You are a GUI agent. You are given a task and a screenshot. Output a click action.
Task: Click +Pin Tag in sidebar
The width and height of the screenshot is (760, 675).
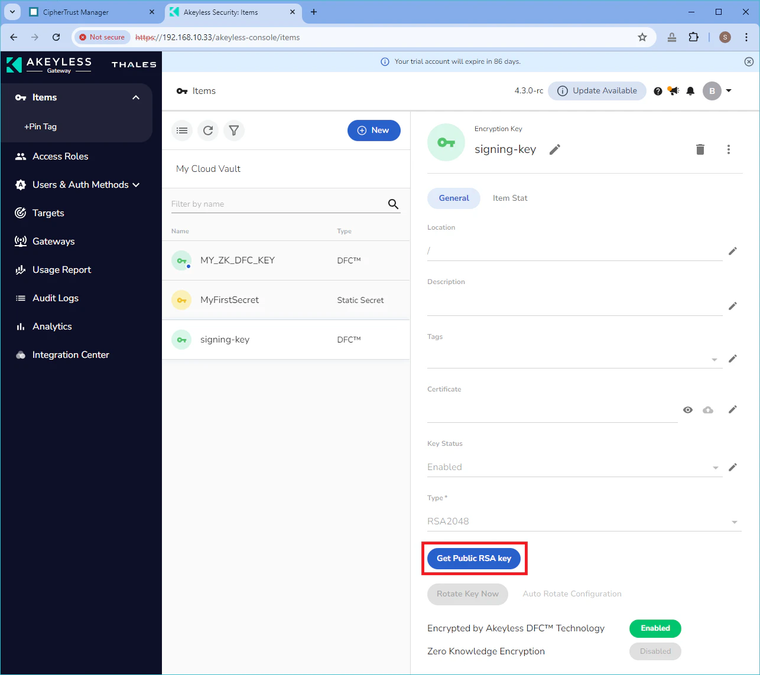pyautogui.click(x=40, y=127)
